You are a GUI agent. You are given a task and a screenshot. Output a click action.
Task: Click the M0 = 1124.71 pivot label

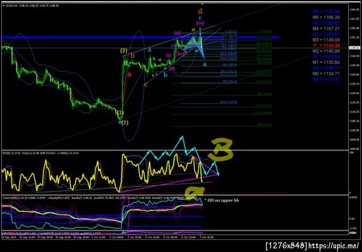[x=327, y=74]
